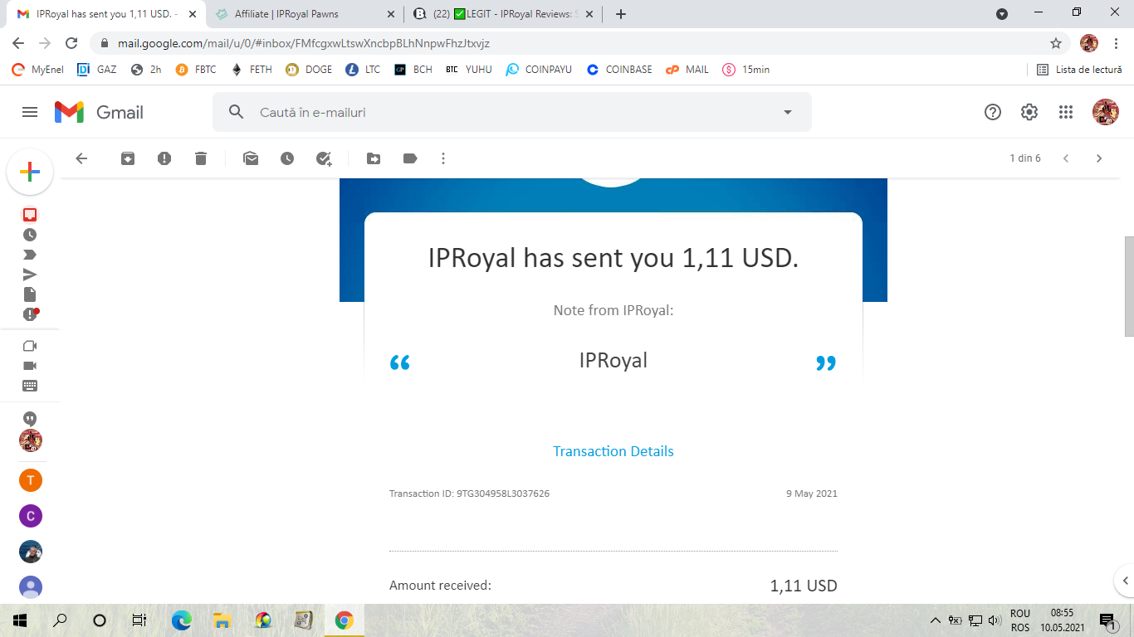Archive this email
Screen dimensions: 1134x637
click(128, 158)
